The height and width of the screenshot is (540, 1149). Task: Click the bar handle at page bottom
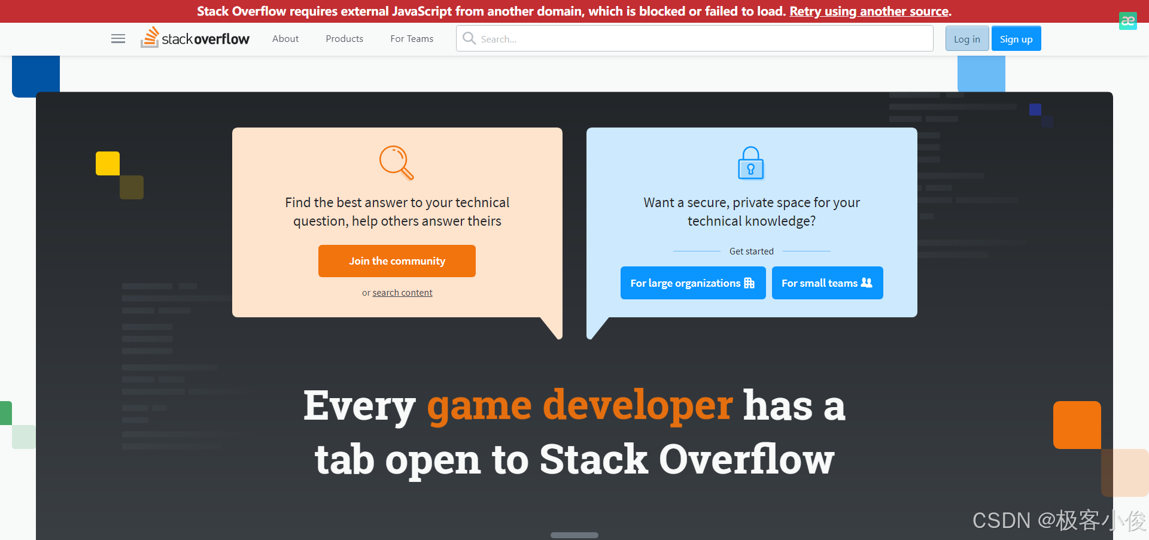(574, 535)
